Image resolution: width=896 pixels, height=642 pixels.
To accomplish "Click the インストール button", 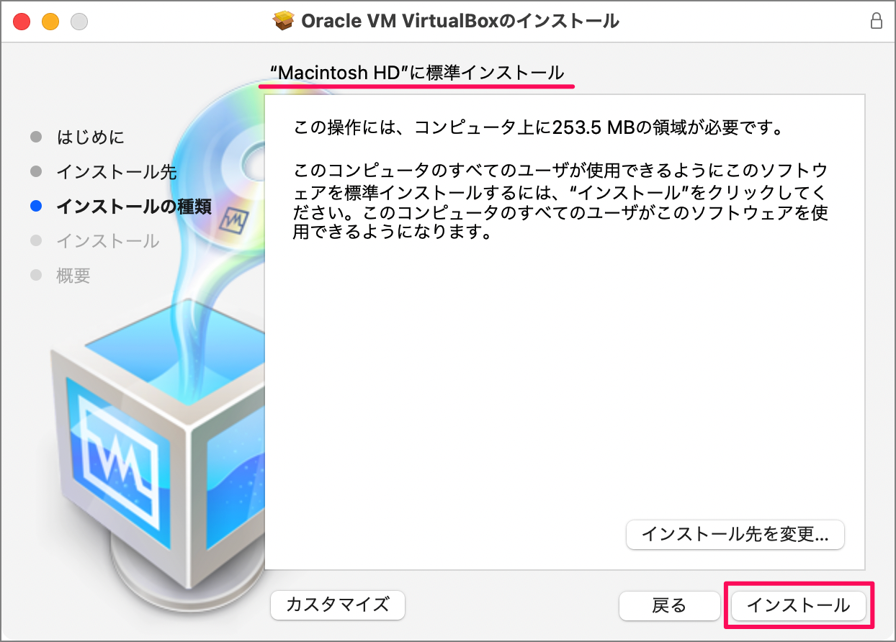I will [x=798, y=605].
